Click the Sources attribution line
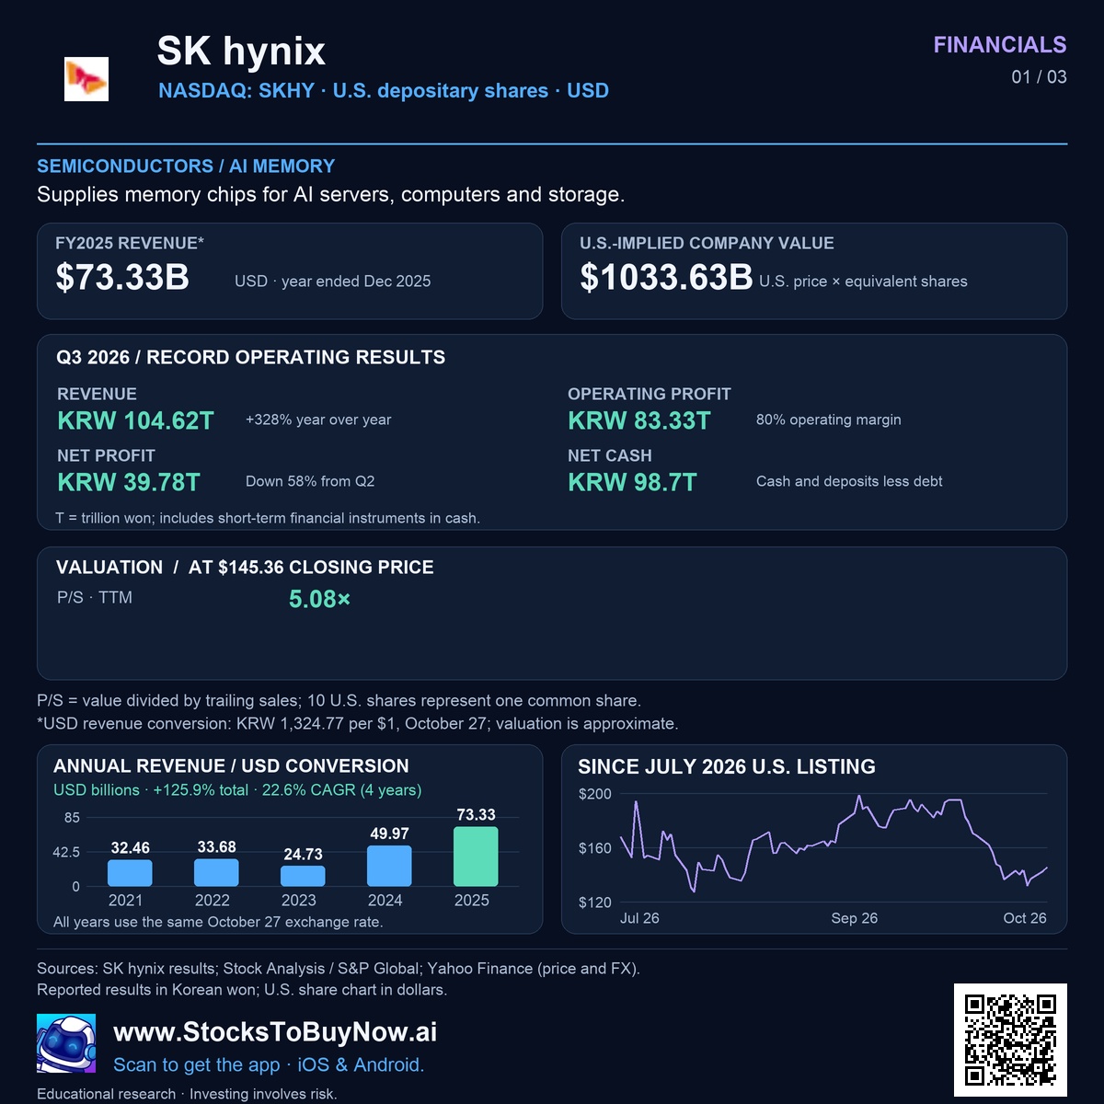Viewport: 1104px width, 1104px height. (x=339, y=969)
